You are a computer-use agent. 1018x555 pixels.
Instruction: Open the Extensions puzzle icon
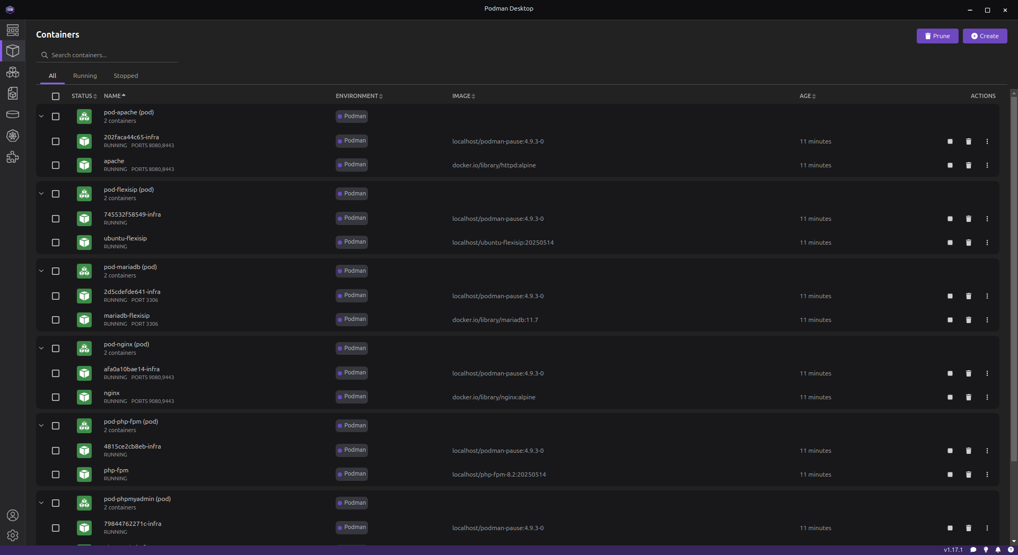coord(13,157)
